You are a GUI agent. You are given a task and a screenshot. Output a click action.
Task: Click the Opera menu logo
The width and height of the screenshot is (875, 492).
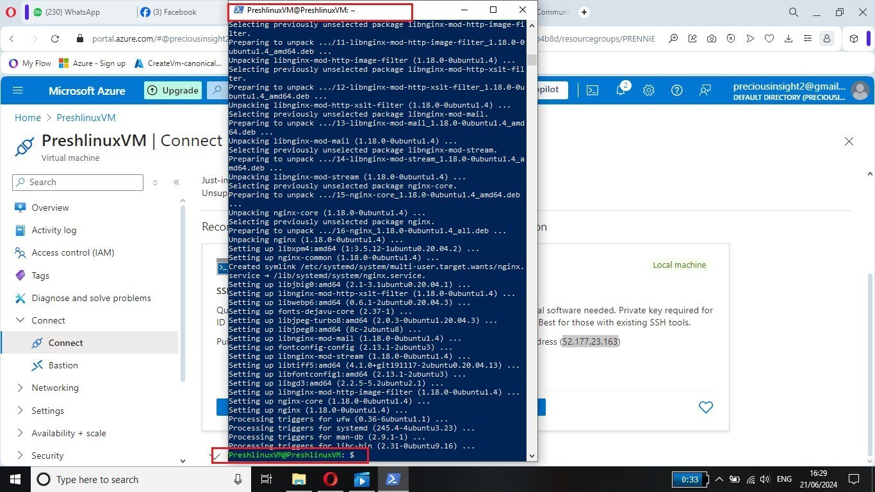point(10,12)
